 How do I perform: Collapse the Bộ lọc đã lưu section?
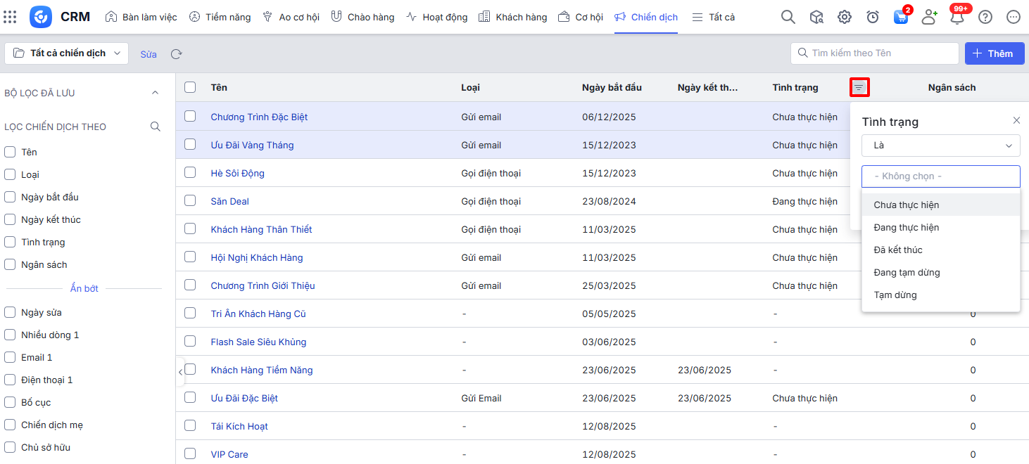point(156,93)
